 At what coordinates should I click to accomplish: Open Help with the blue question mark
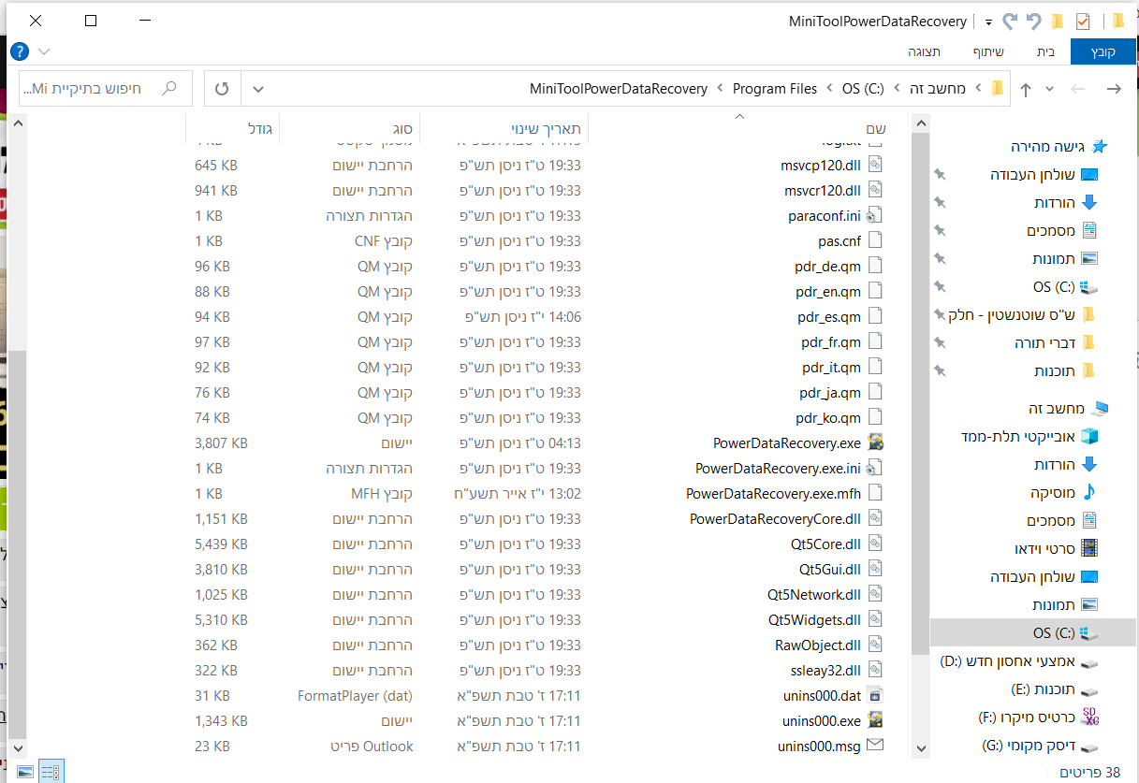(x=19, y=51)
